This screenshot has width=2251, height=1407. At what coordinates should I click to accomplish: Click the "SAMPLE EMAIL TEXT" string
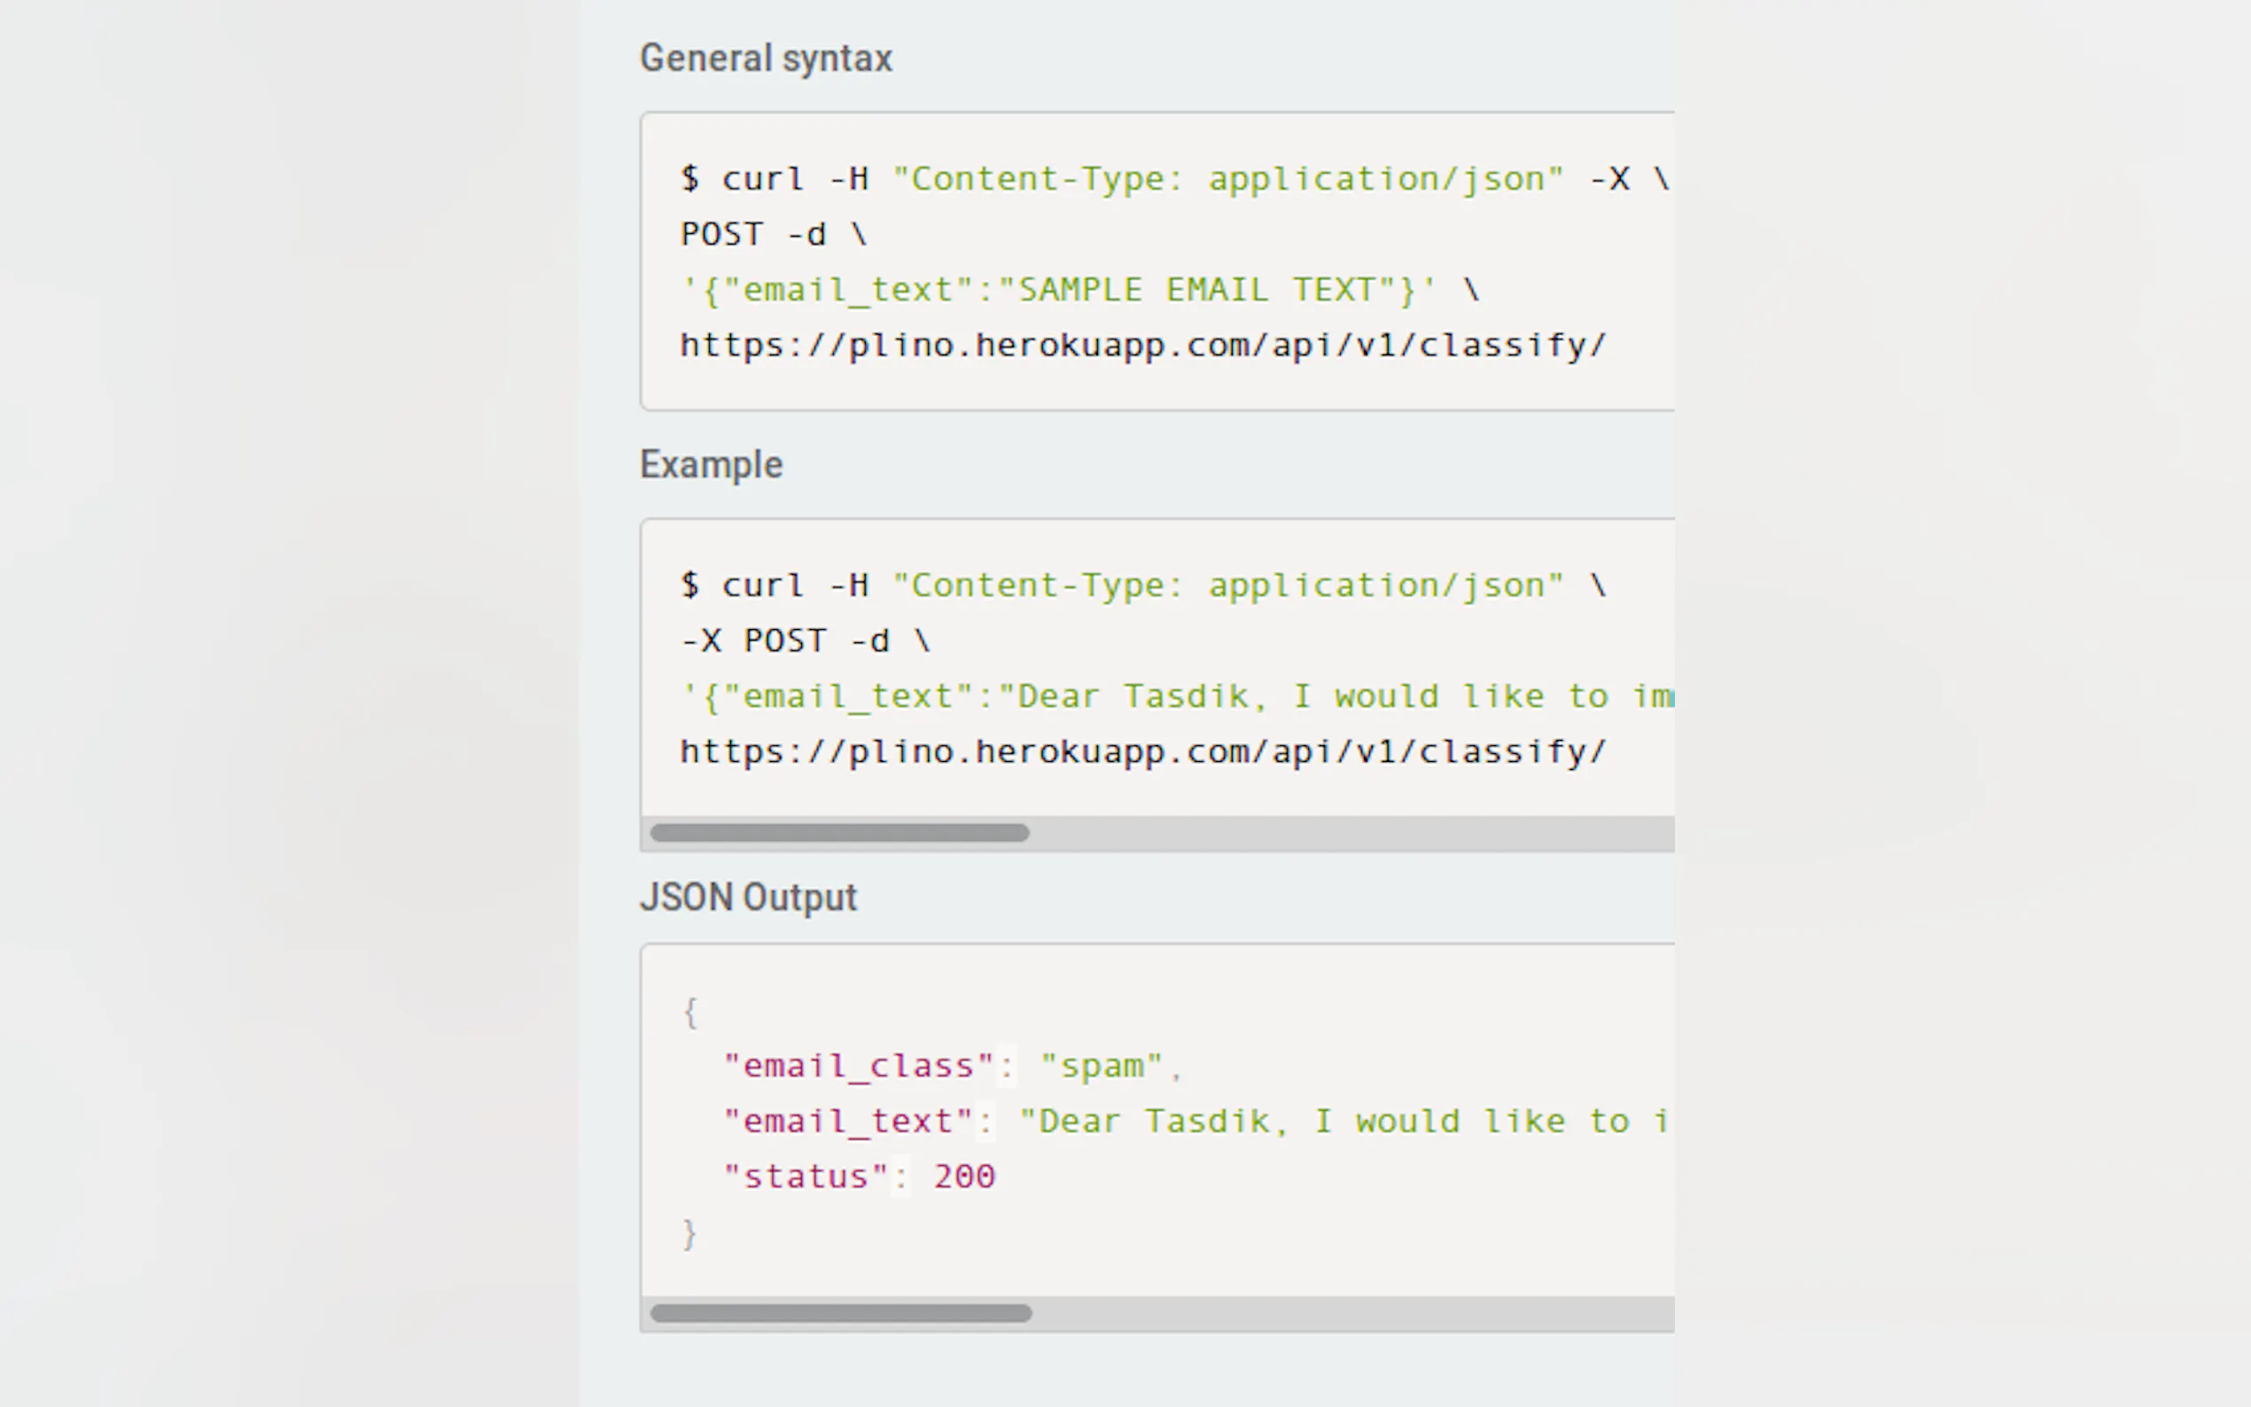coord(1206,290)
